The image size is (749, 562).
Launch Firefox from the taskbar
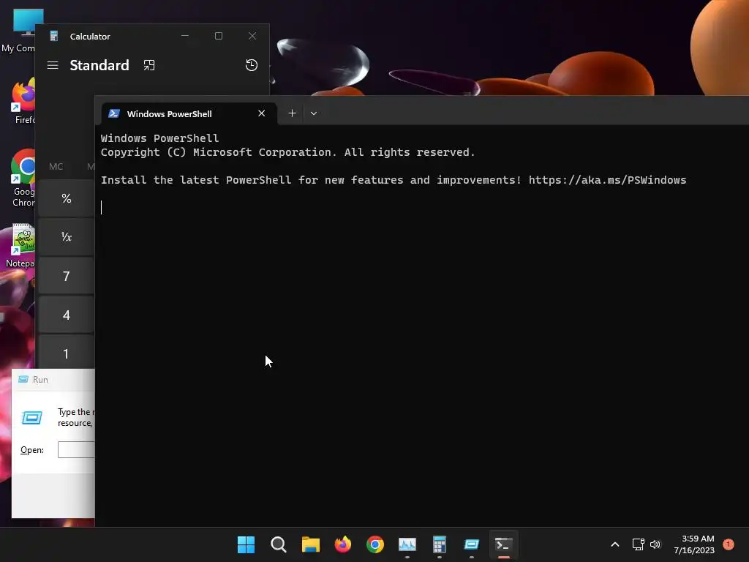(343, 544)
